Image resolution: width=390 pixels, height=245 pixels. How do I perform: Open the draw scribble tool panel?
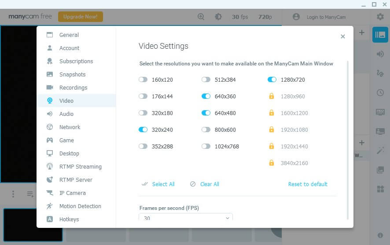380,73
